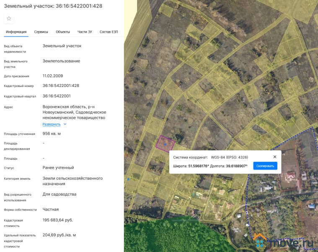Click the move.ru house logo

tap(260, 241)
